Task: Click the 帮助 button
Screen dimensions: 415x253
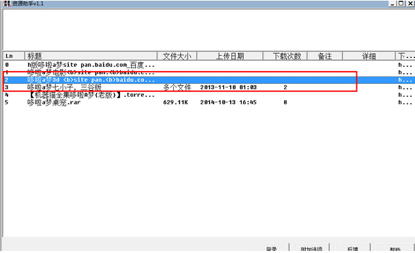Action: tap(395, 248)
